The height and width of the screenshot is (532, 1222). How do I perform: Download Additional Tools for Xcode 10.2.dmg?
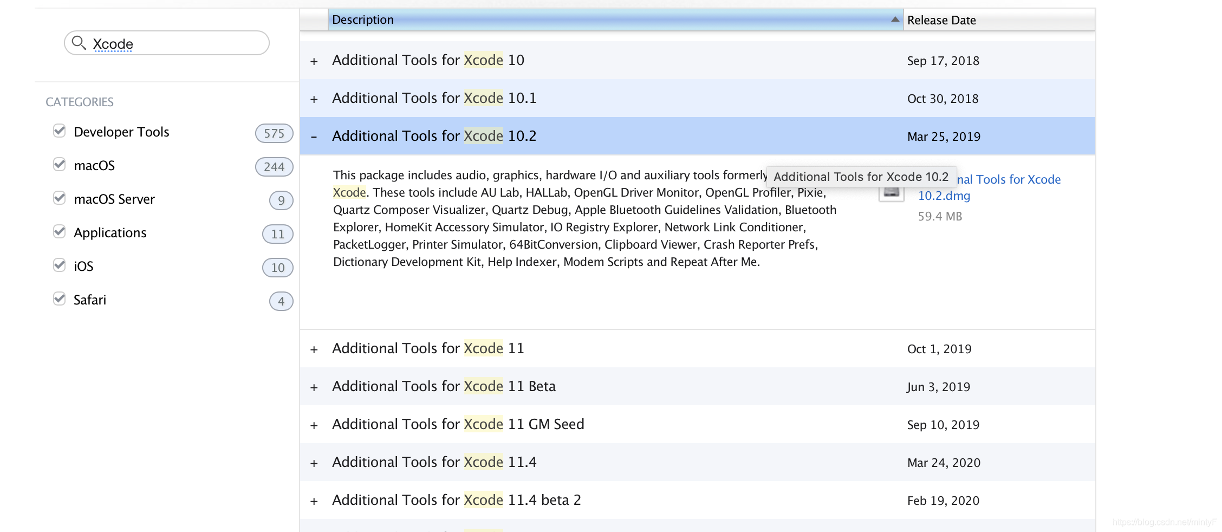989,187
